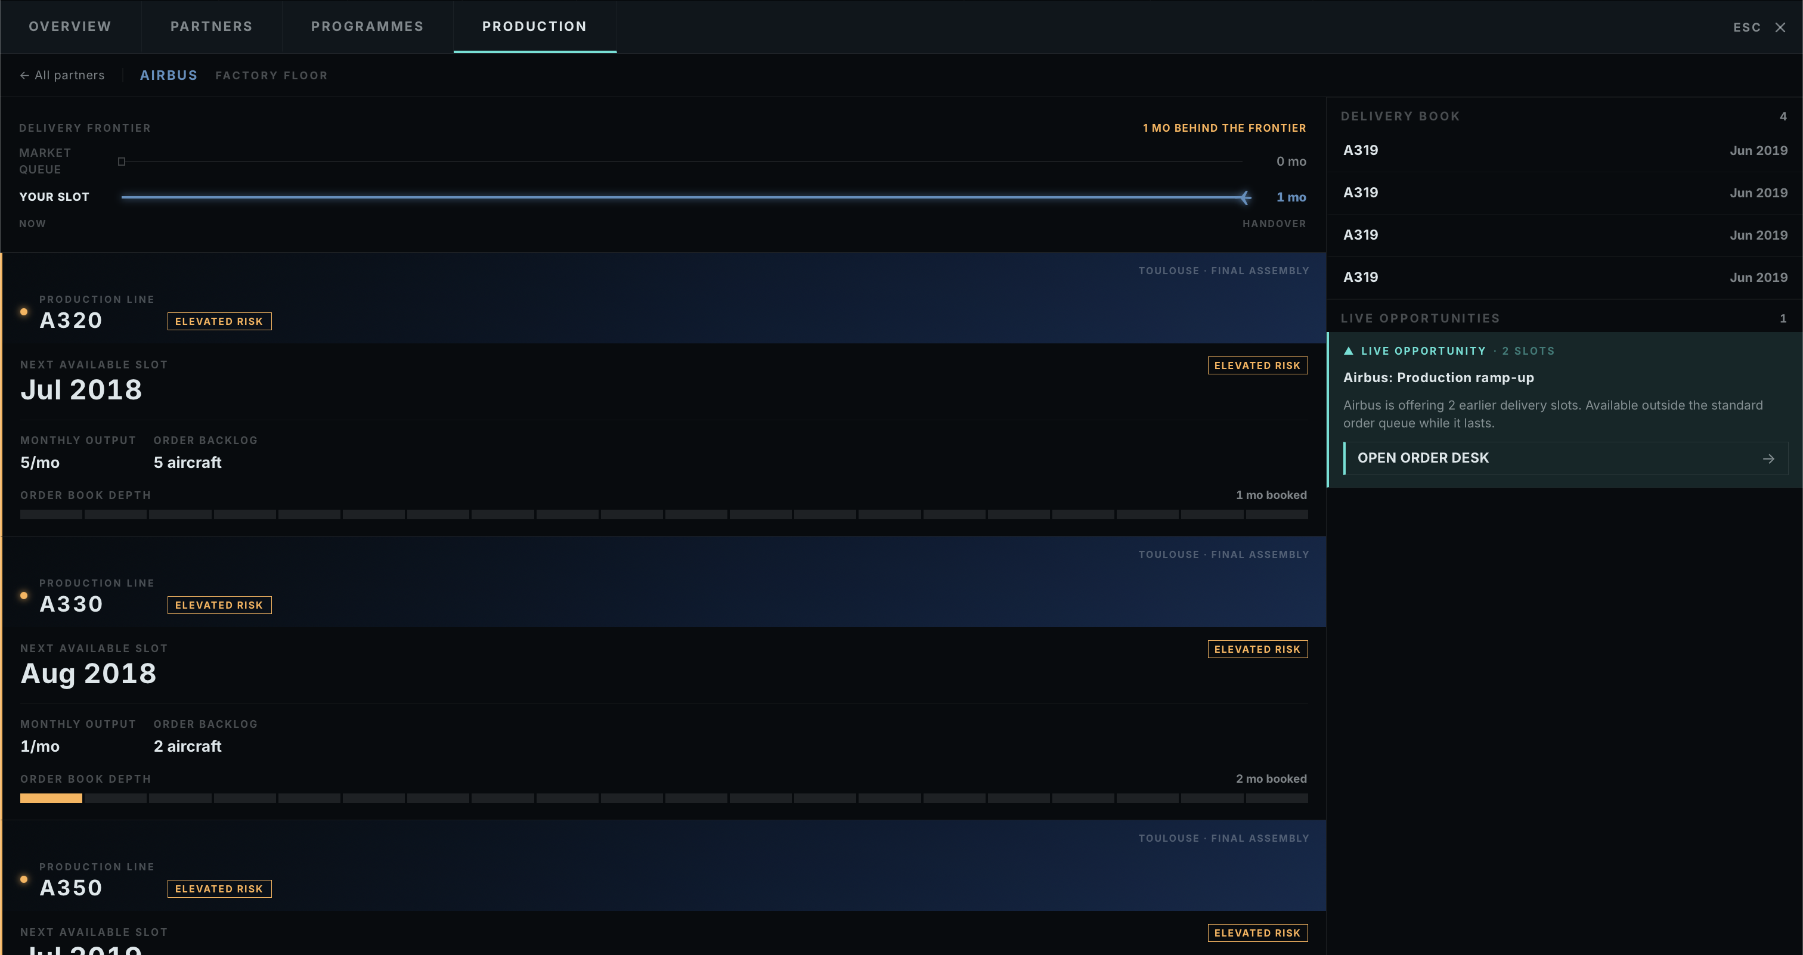This screenshot has width=1803, height=955.
Task: Click Toulouse Final Assembly label above A330
Action: pos(1223,555)
